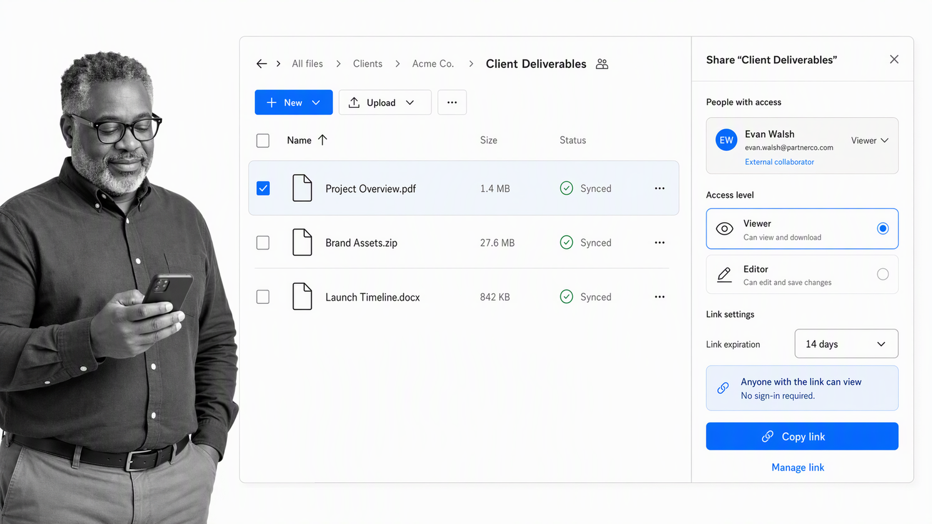
Task: Select the Editor access level radio
Action: click(883, 274)
